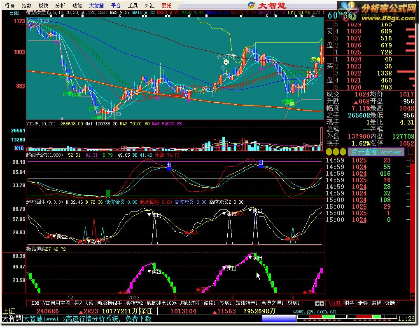Switch to the 筹码 panel tab

376,303
